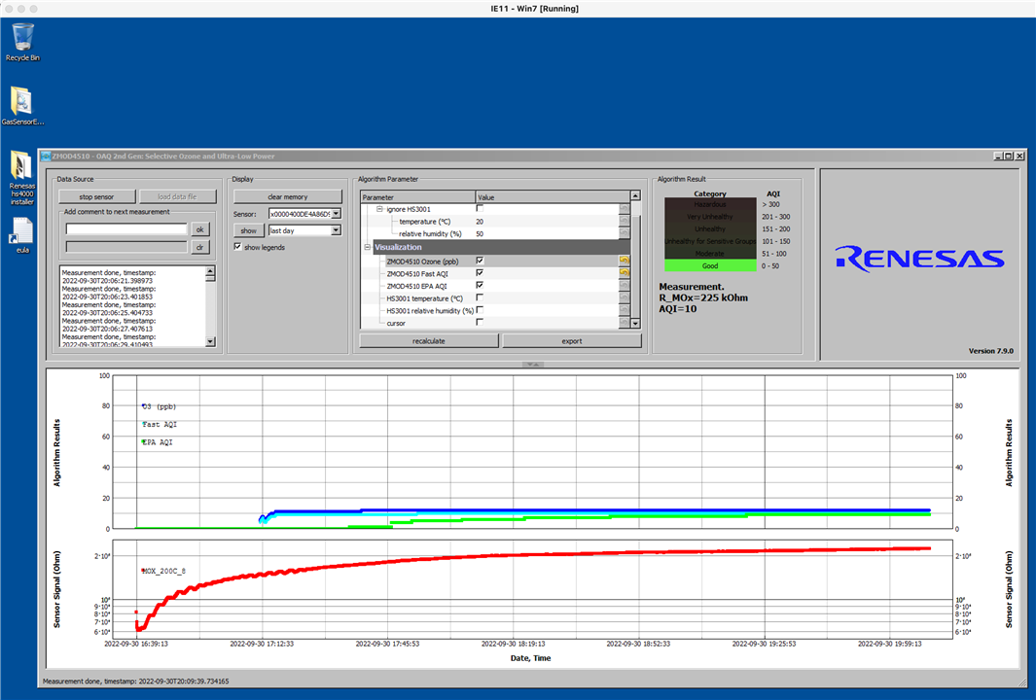Open the Sensor dropdown list

(x=337, y=214)
